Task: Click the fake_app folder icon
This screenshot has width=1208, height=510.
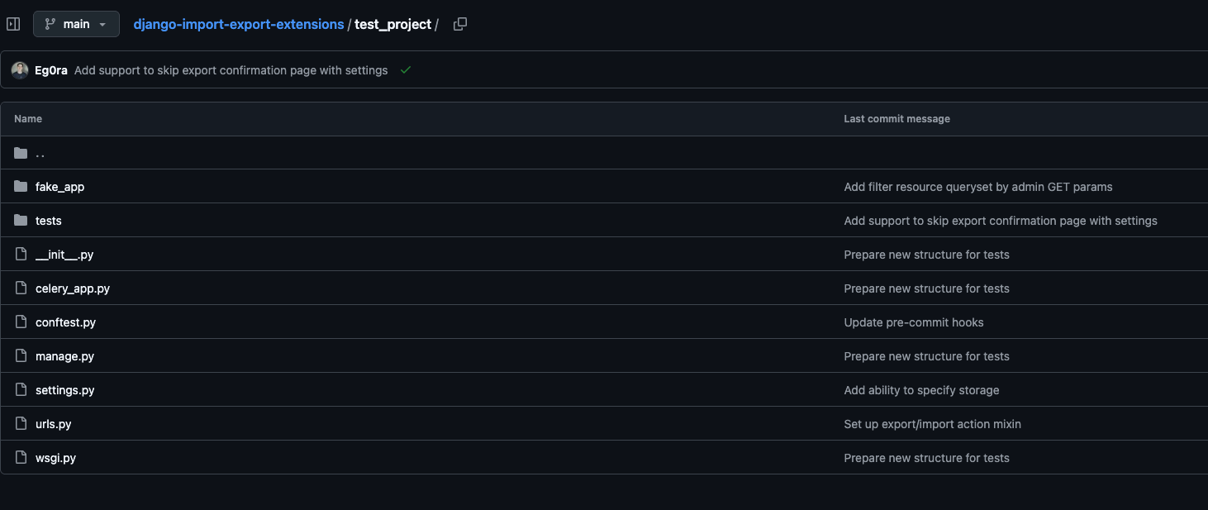Action: [21, 187]
